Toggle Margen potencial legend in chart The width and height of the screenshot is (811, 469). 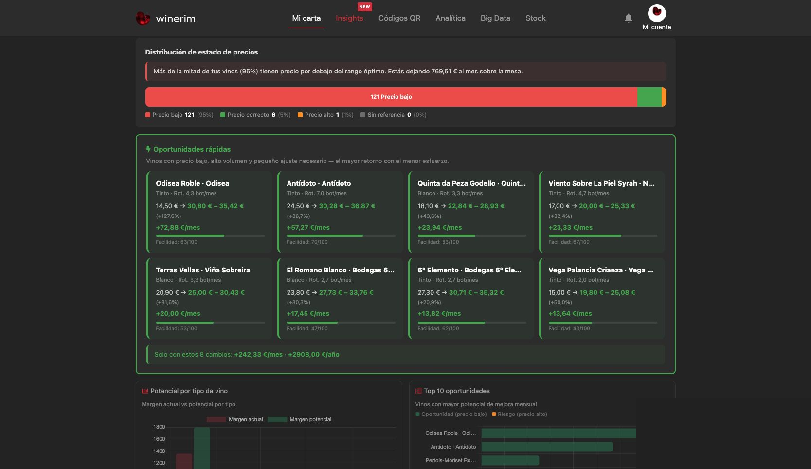point(300,419)
